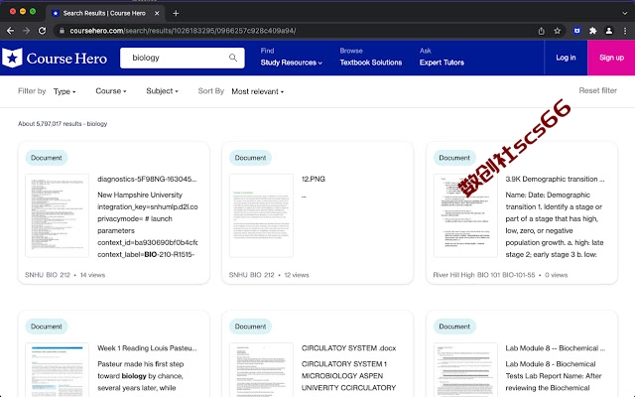Reload the page
635x397 pixels.
tap(42, 31)
